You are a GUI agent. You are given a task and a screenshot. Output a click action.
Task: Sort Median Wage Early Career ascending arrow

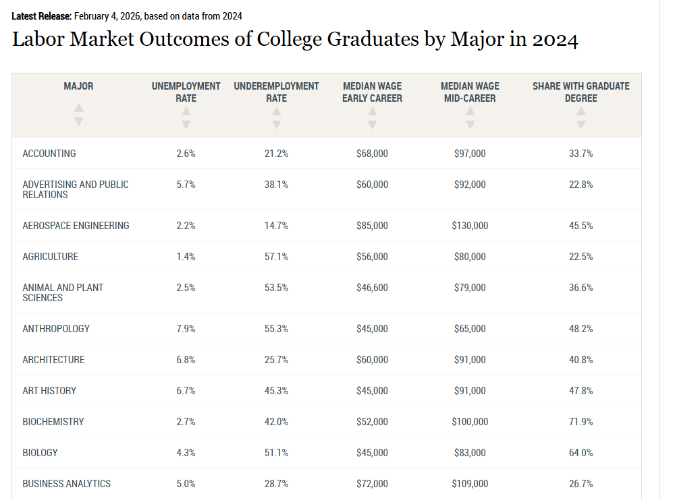tap(372, 111)
